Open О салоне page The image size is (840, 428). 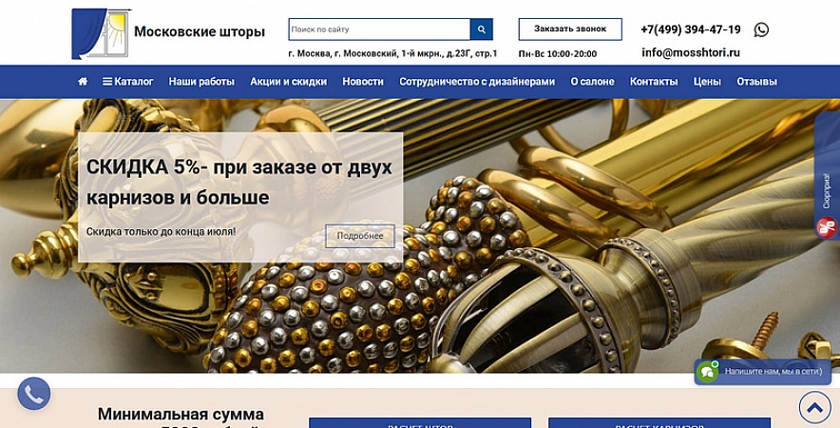point(592,82)
